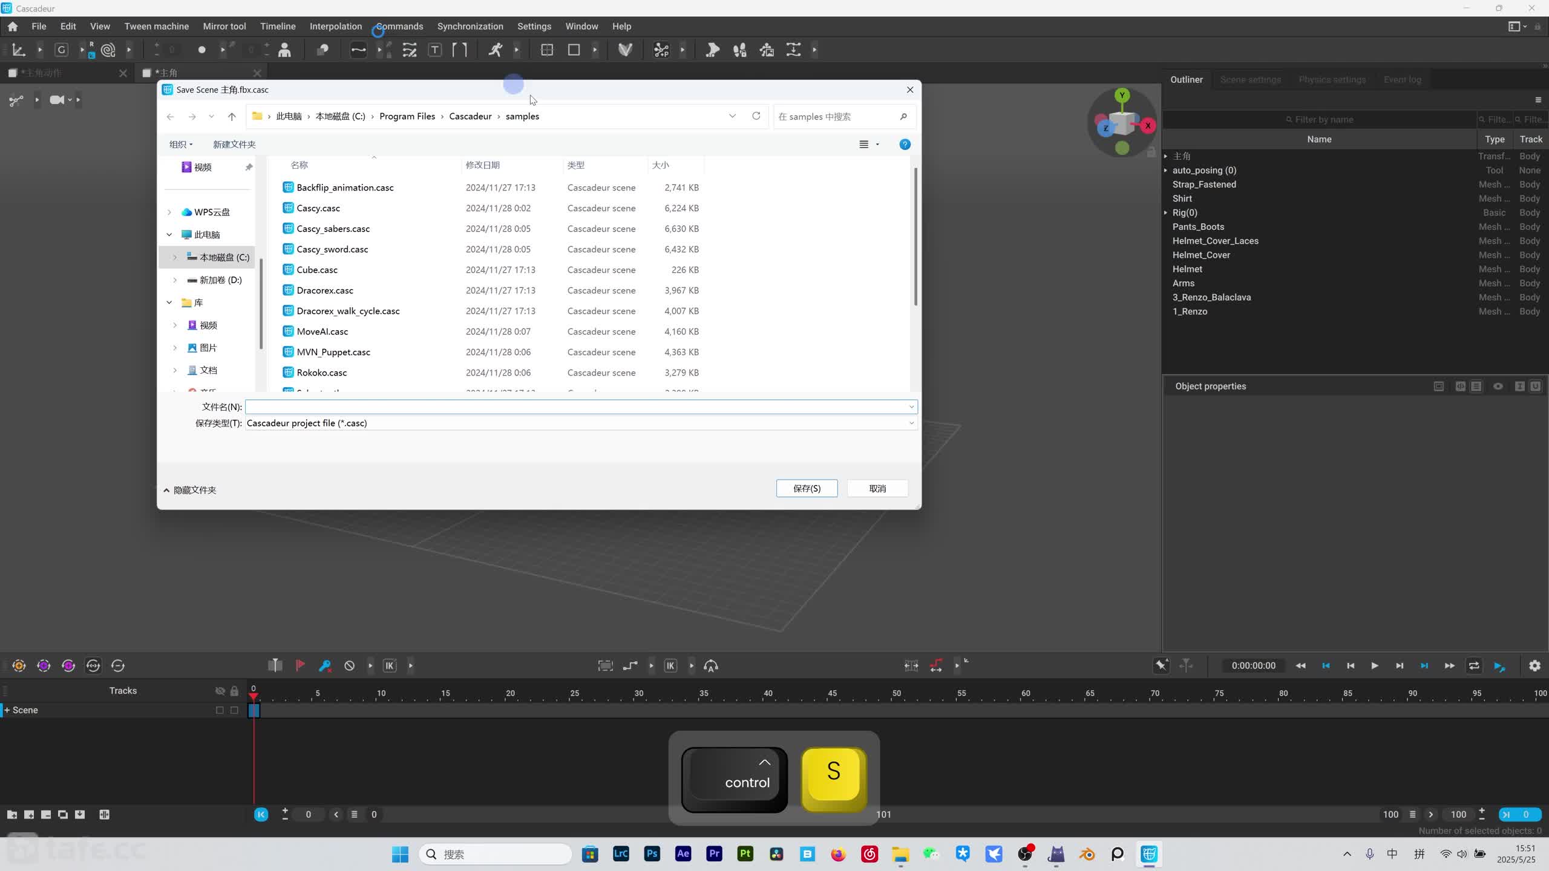Click the IK button next to the prohibited icon
This screenshot has height=871, width=1549.
point(390,665)
